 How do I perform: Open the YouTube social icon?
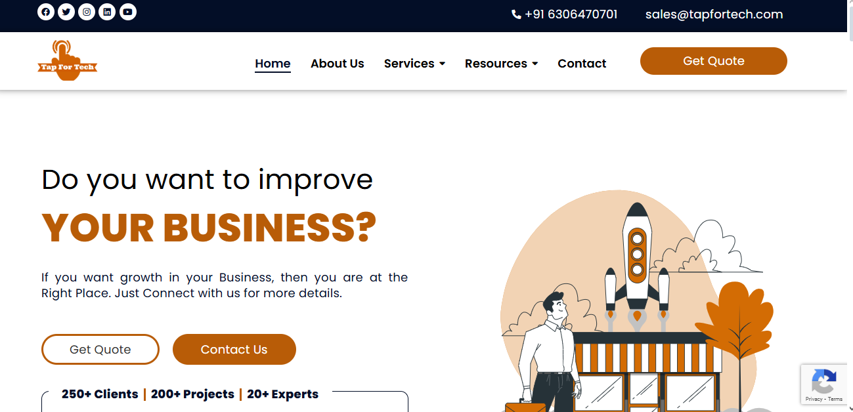pos(128,12)
